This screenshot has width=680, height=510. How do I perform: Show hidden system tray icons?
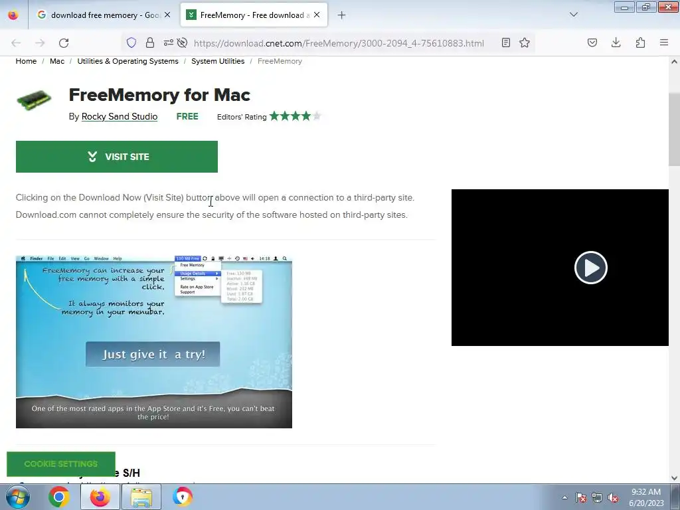[x=564, y=497]
